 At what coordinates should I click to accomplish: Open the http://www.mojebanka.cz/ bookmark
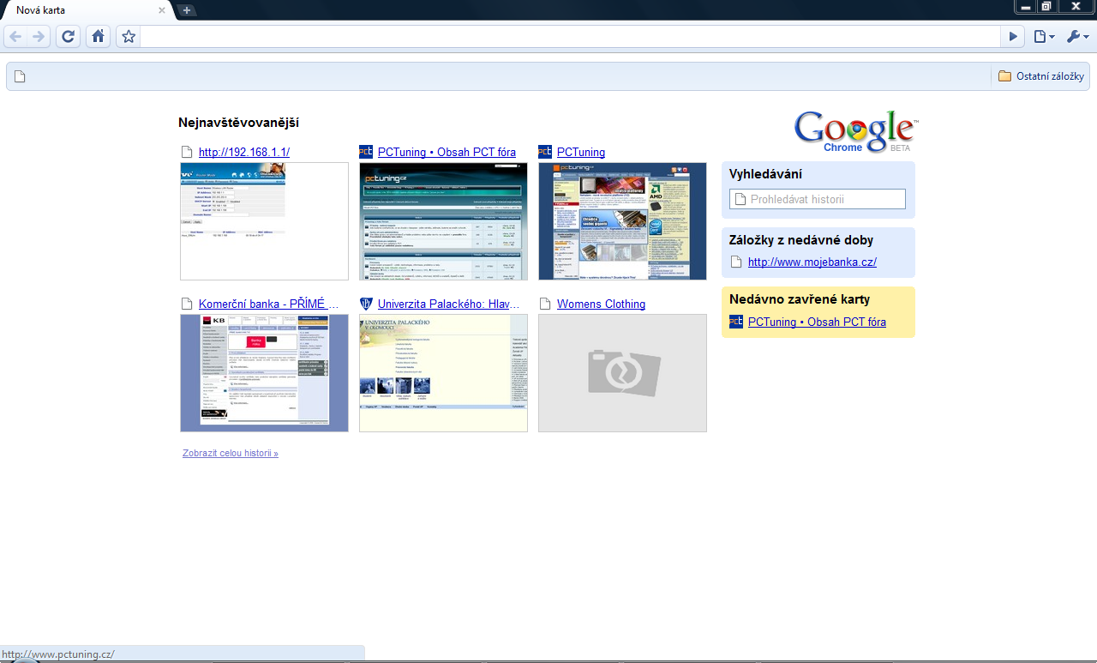click(x=812, y=262)
